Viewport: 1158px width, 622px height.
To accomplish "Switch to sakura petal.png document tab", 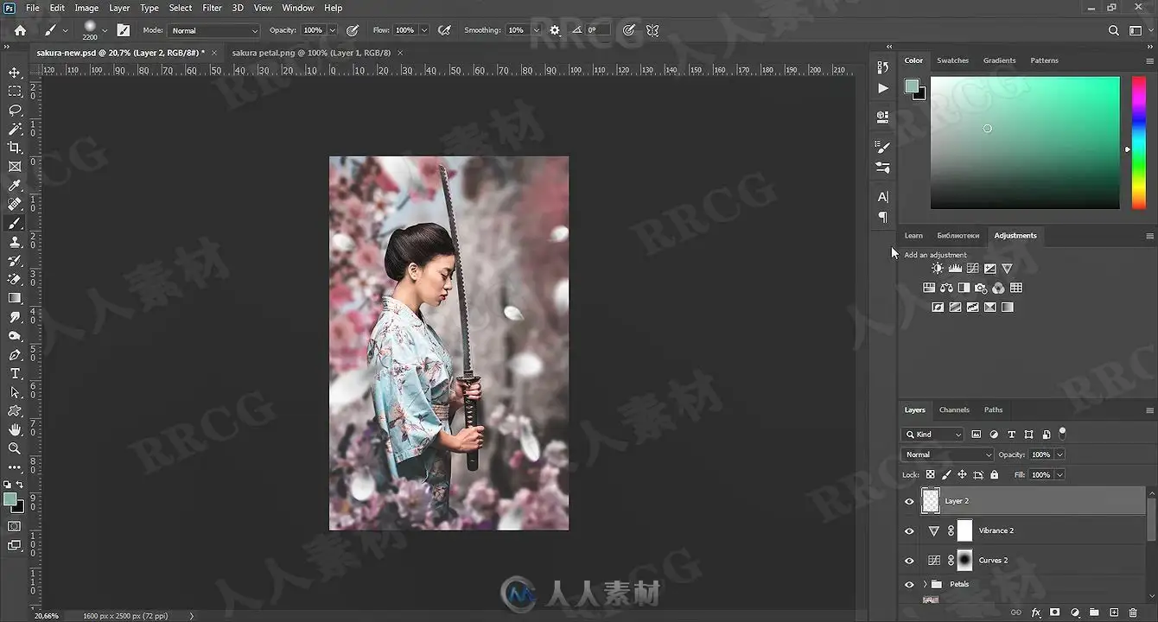I will 311,53.
